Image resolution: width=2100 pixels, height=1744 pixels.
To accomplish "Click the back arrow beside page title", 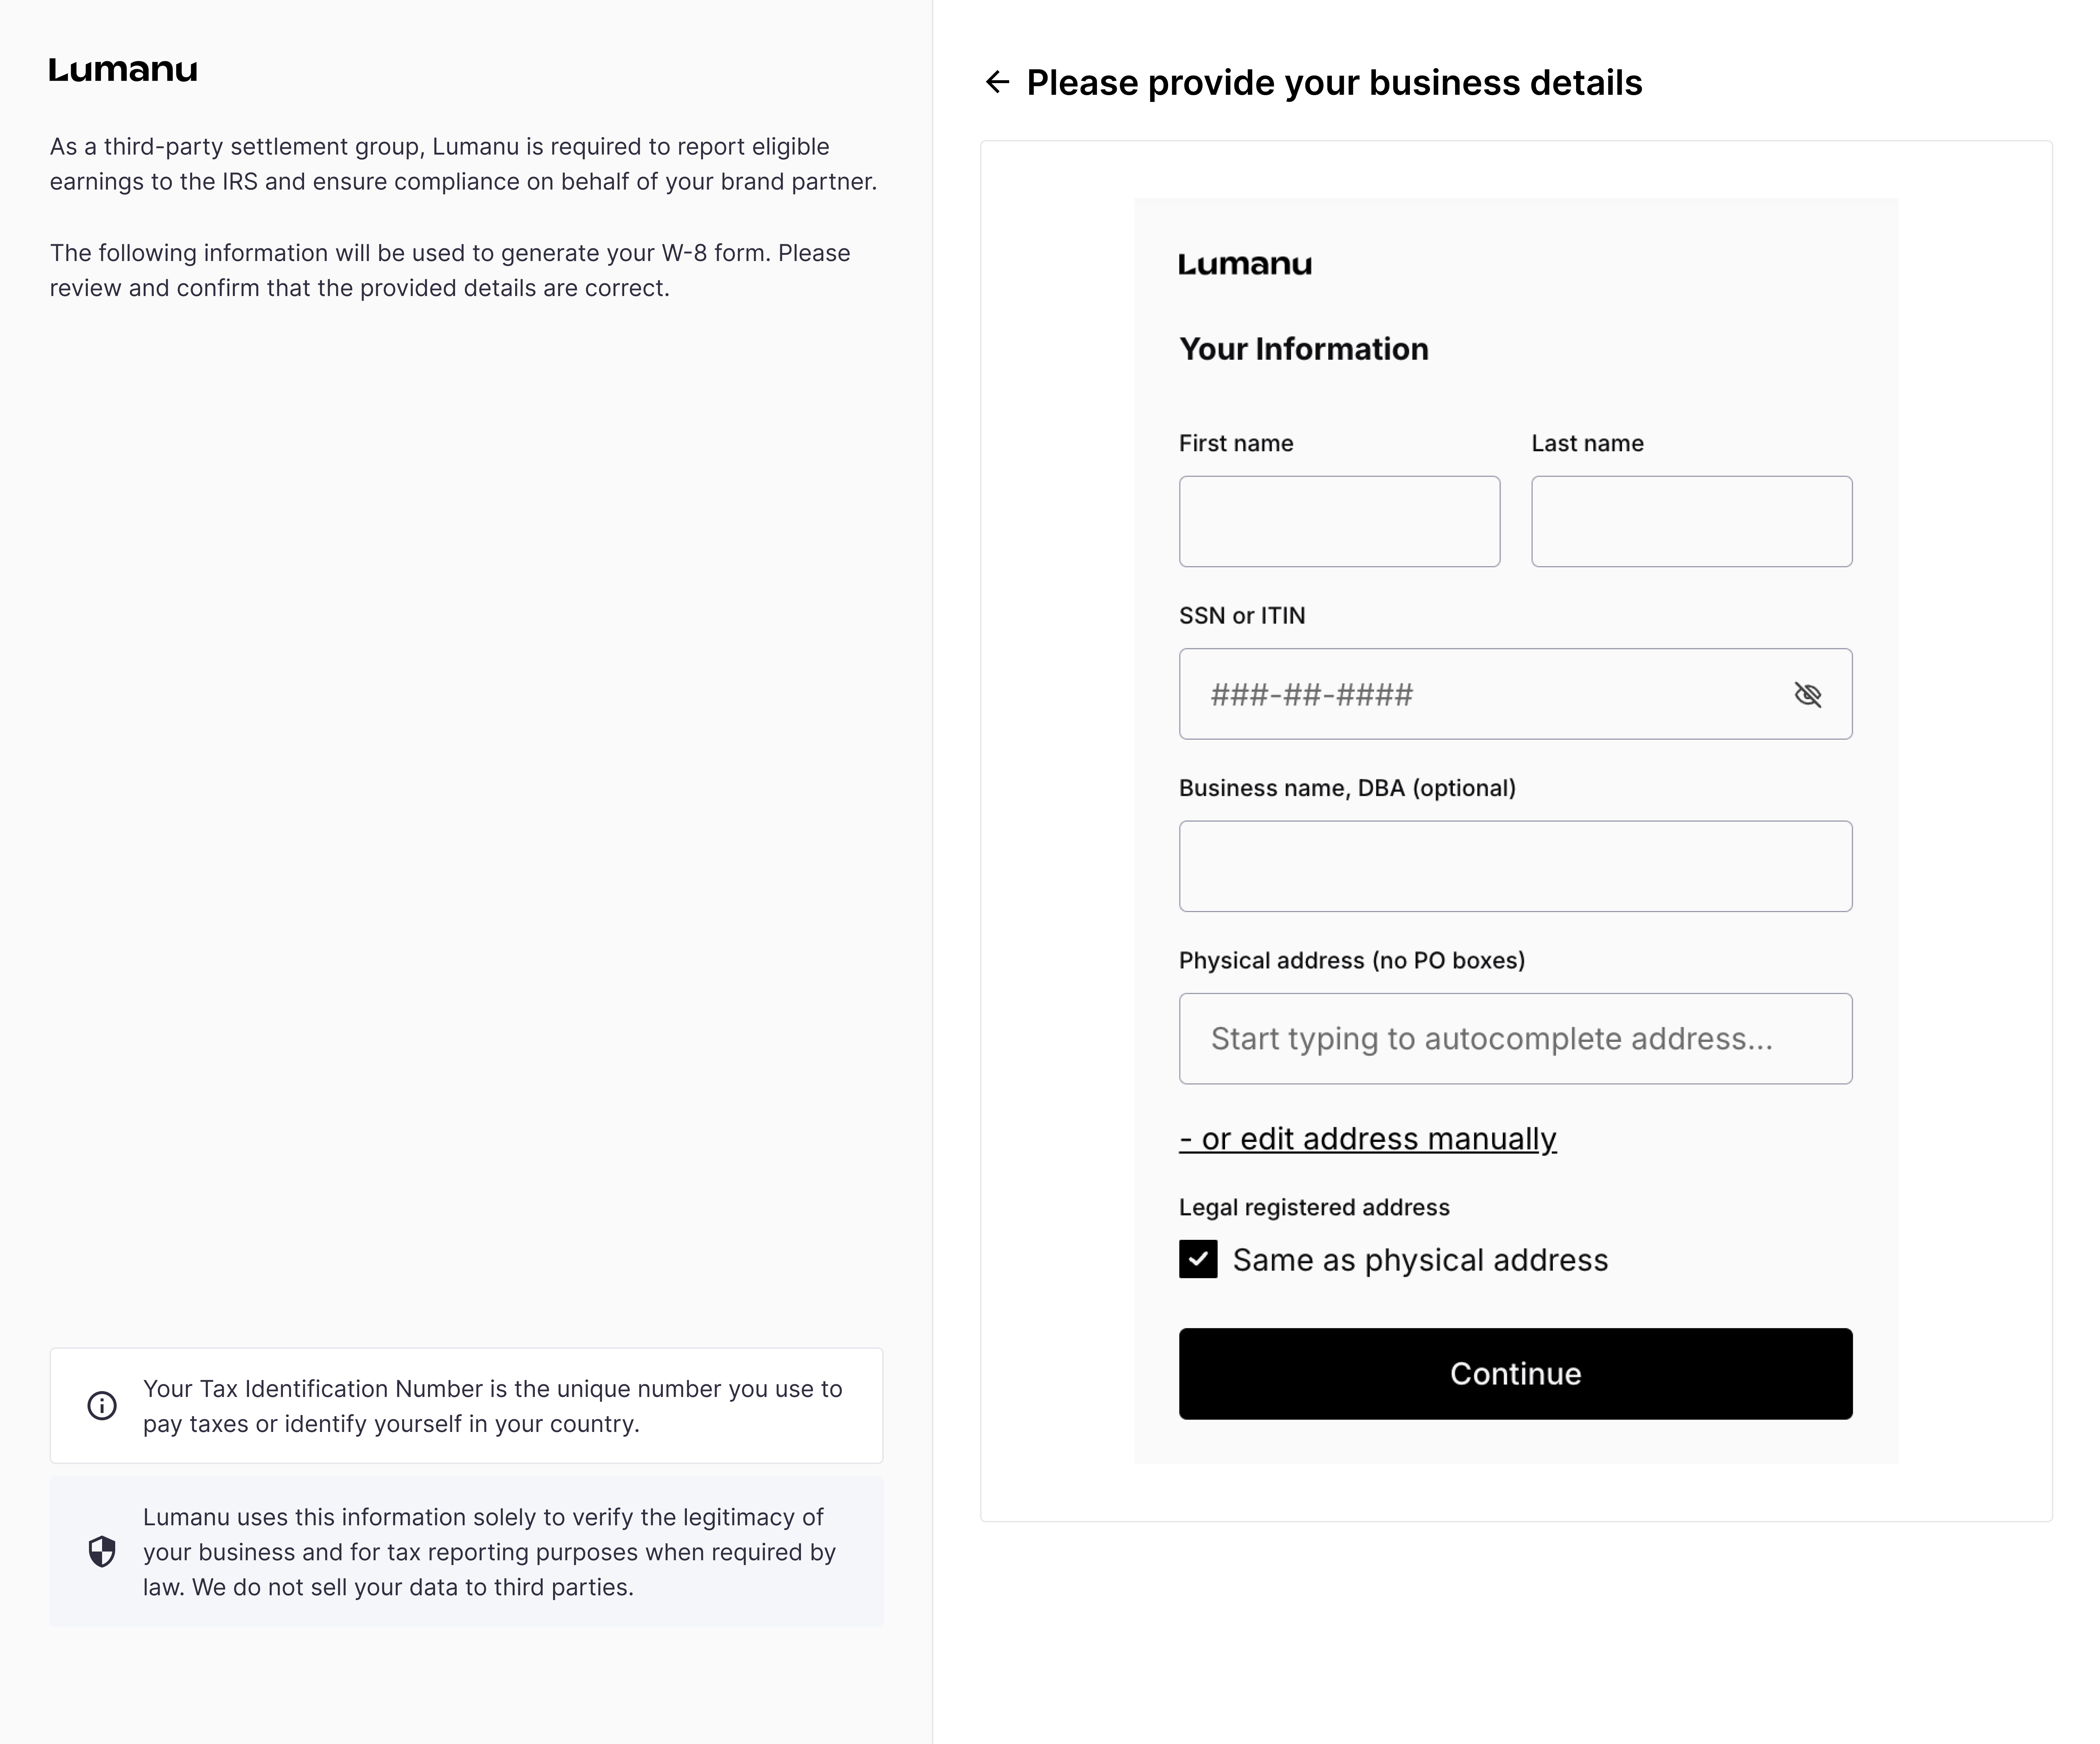I will (x=997, y=82).
